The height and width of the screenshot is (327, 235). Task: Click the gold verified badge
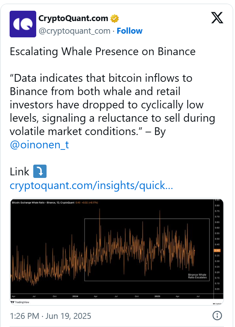(x=115, y=18)
